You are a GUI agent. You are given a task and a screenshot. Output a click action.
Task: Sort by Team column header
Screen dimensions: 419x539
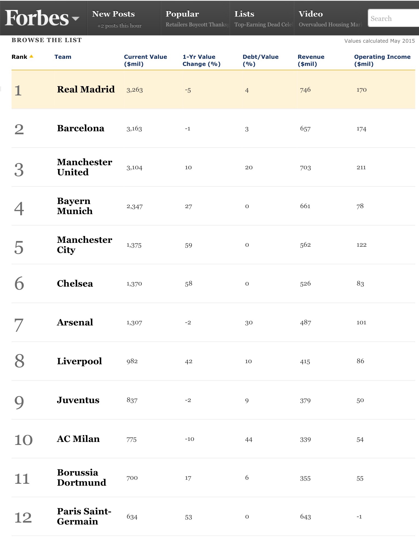(63, 57)
